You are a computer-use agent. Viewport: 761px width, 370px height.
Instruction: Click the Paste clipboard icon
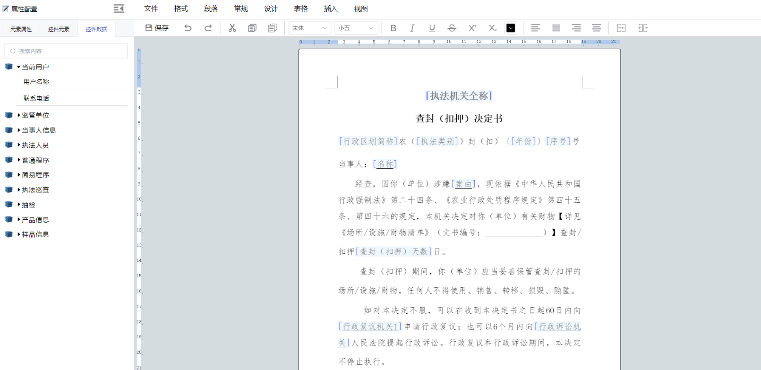point(272,28)
